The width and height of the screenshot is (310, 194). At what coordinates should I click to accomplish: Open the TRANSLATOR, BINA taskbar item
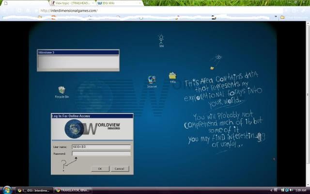click(73, 190)
